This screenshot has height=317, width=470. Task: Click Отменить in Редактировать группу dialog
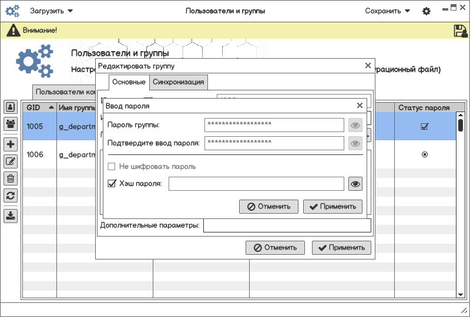point(275,248)
